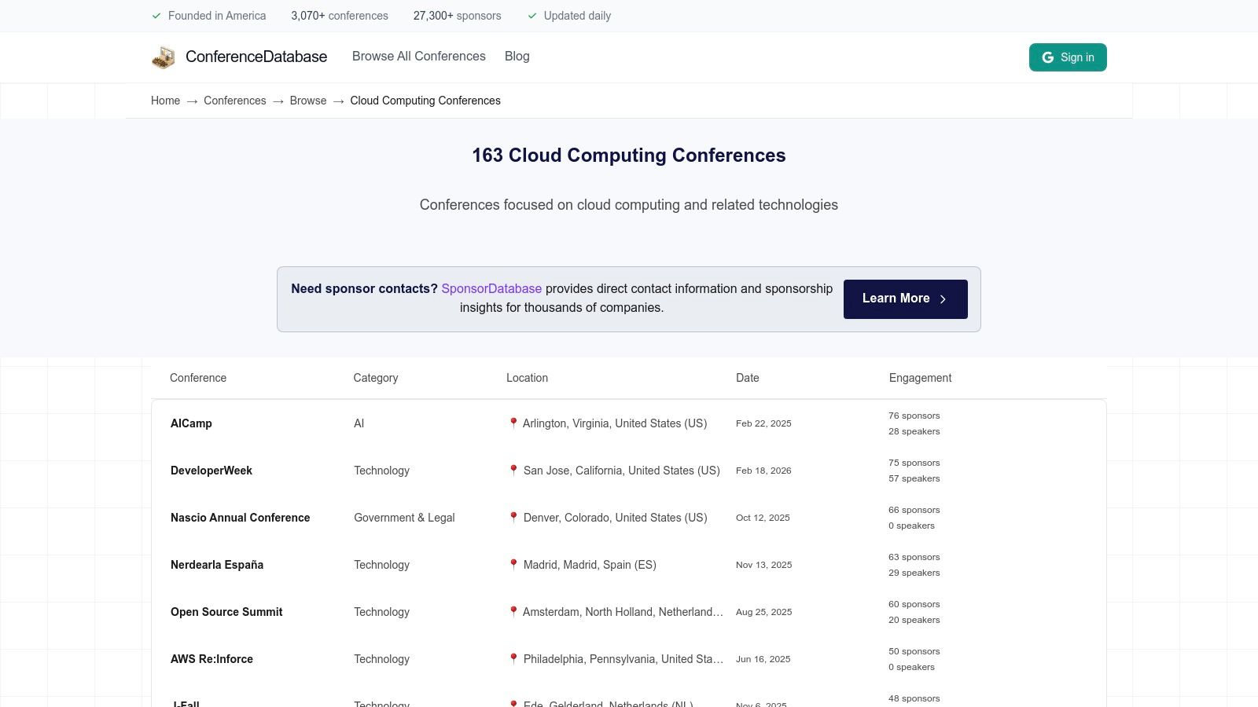The width and height of the screenshot is (1258, 707).
Task: Click the chevron arrow in Learn More button
Action: click(943, 299)
